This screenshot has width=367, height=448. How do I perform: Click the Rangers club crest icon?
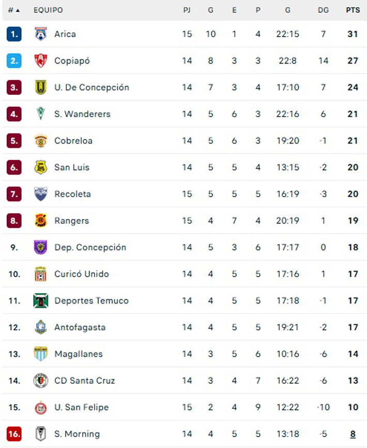click(40, 221)
